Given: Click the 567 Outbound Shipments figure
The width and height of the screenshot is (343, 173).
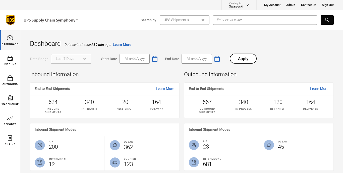Looking at the screenshot, I should coord(207,102).
